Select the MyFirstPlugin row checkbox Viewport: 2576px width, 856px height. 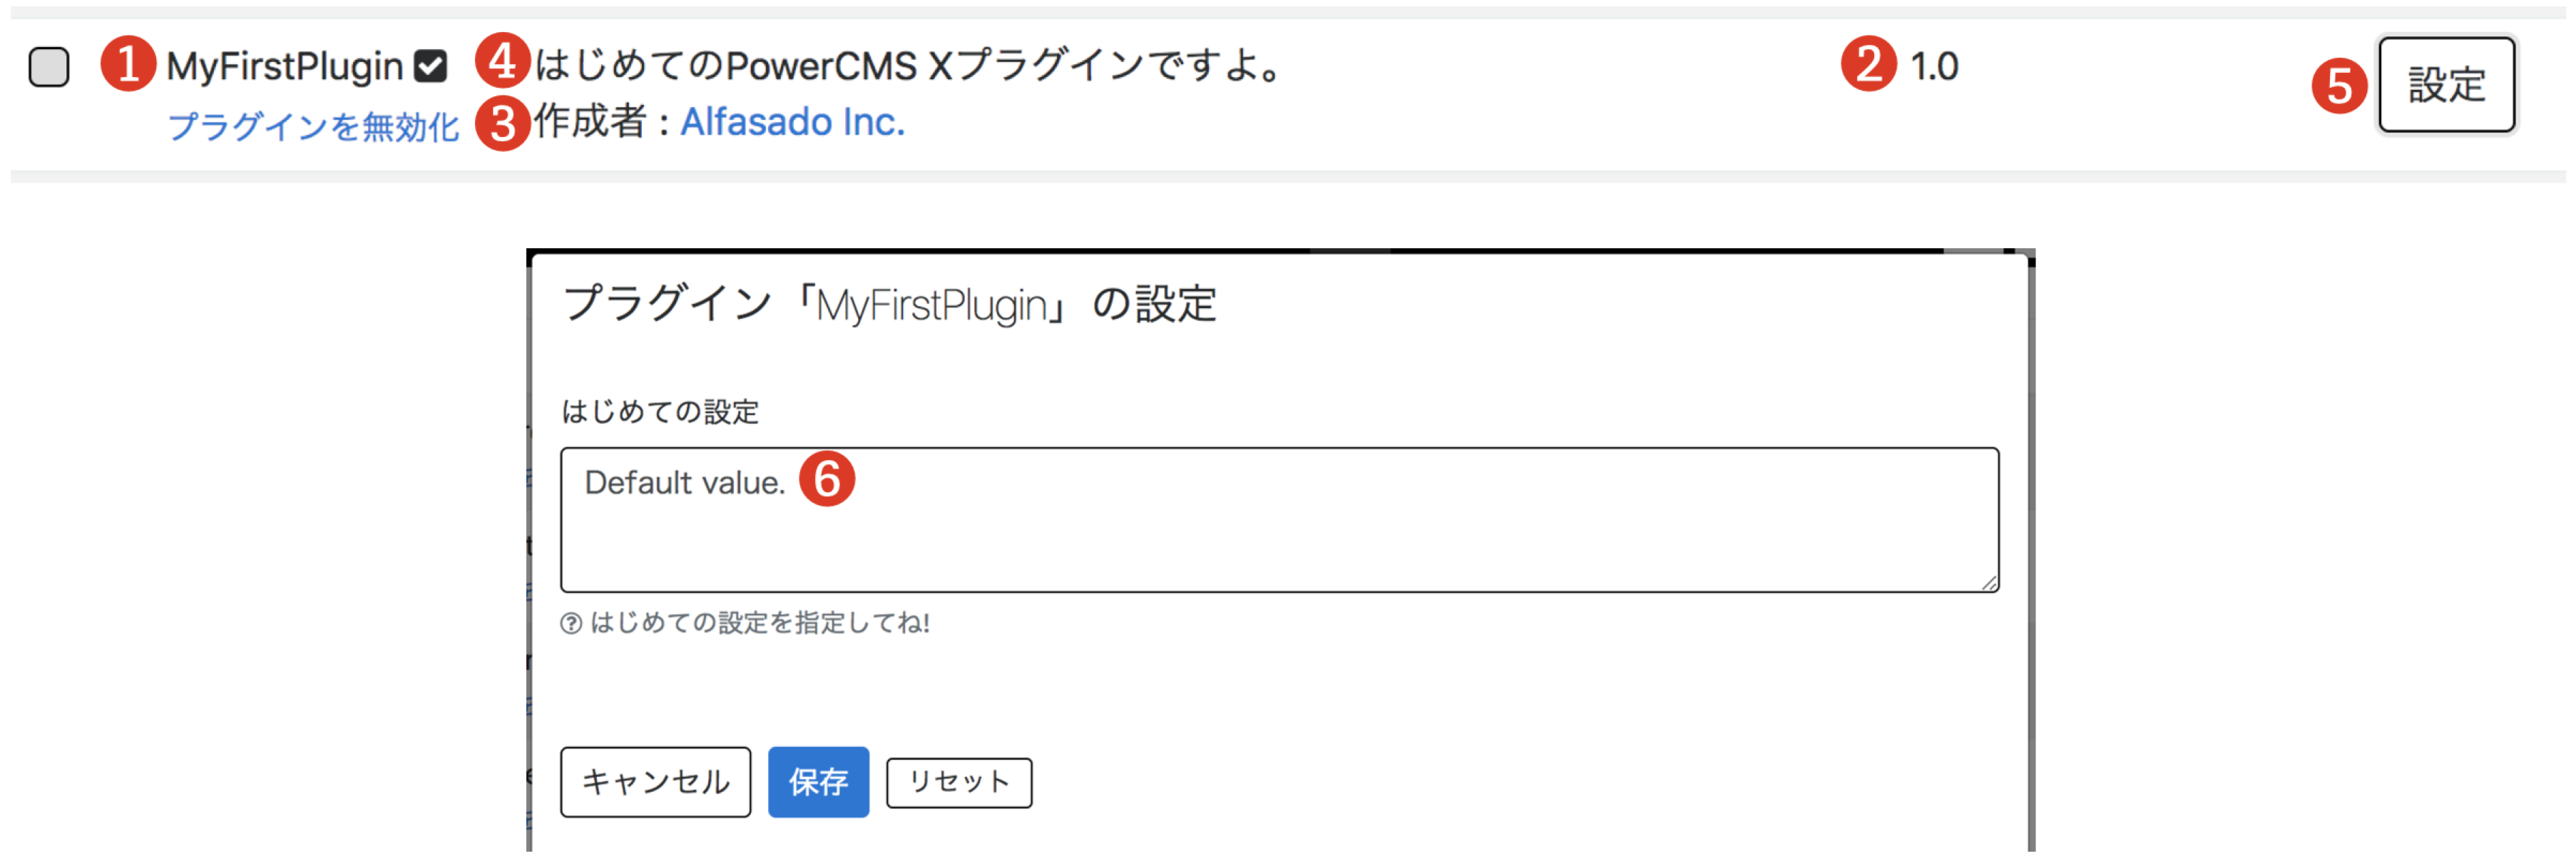coord(49,68)
